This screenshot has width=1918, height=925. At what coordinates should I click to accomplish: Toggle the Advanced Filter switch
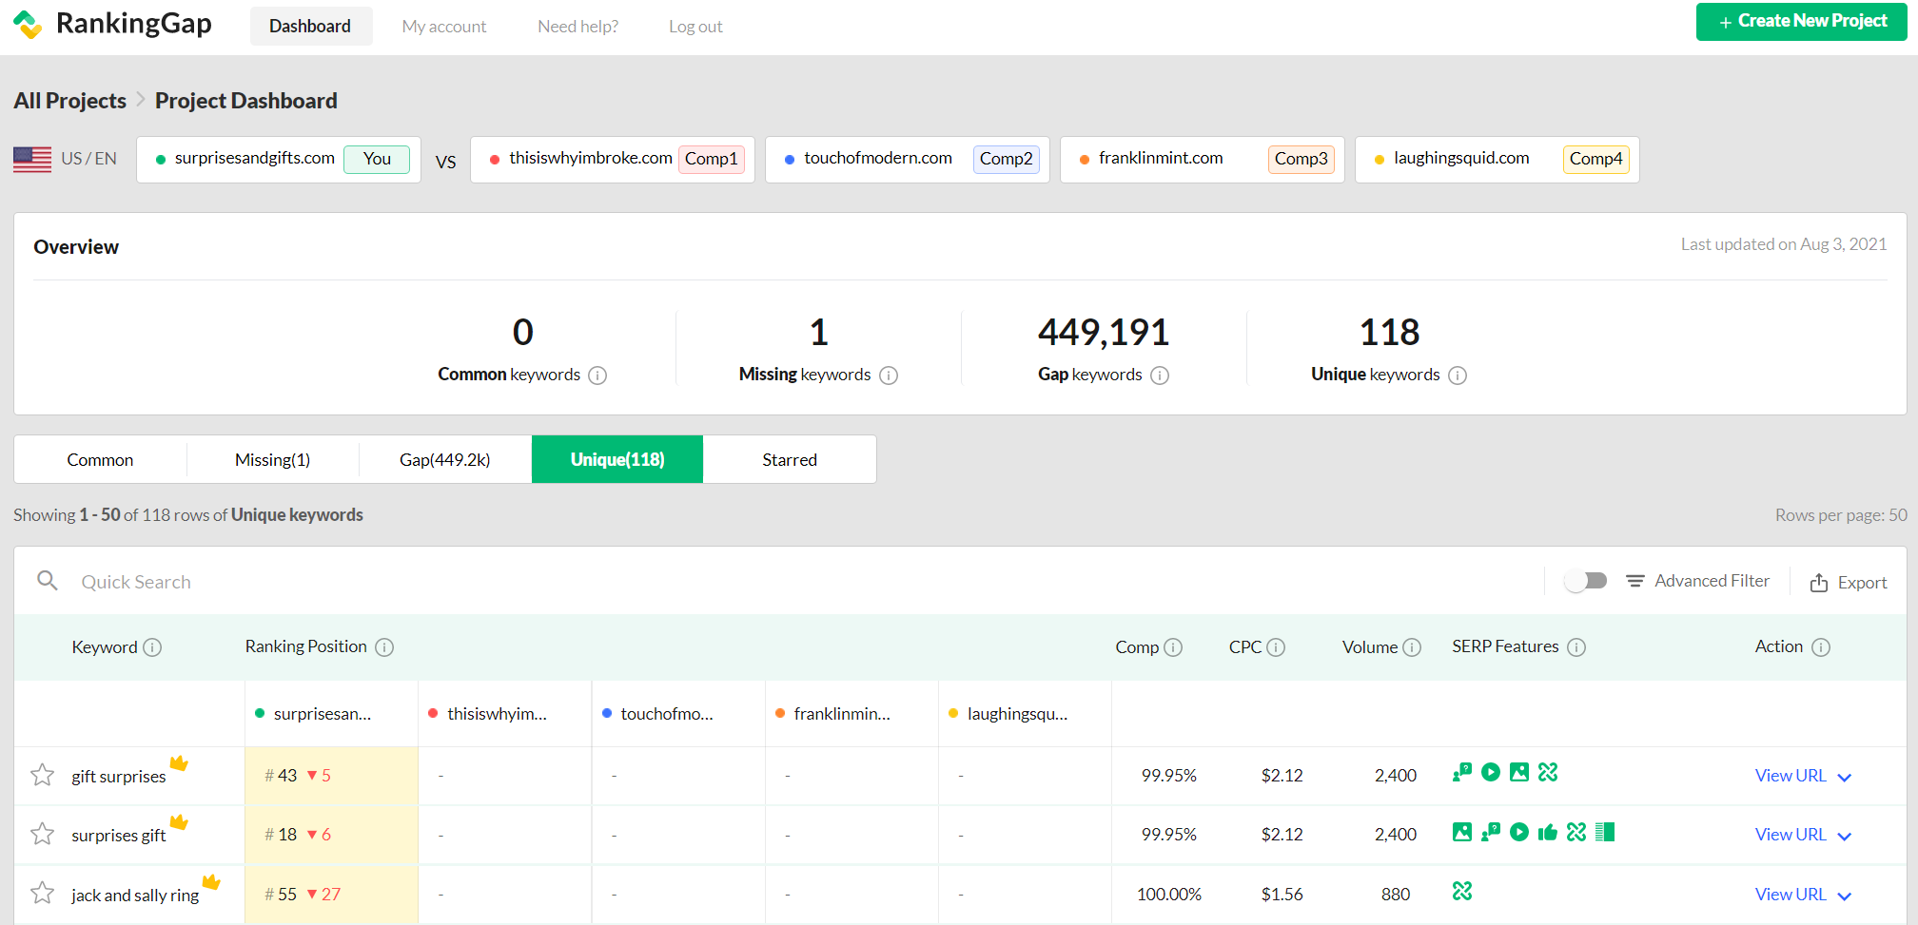click(x=1586, y=581)
